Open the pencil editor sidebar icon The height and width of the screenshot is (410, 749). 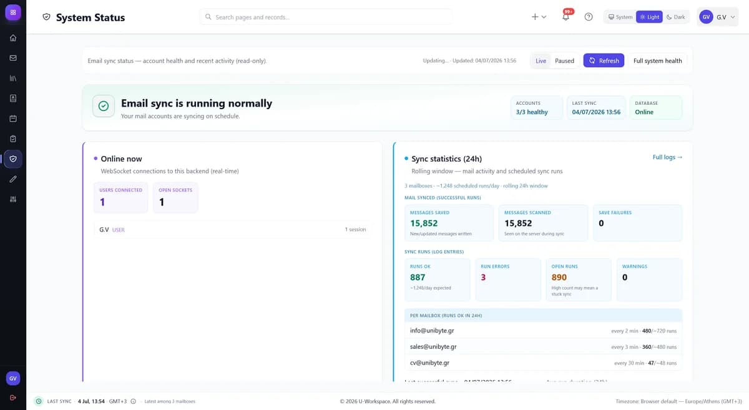click(13, 179)
